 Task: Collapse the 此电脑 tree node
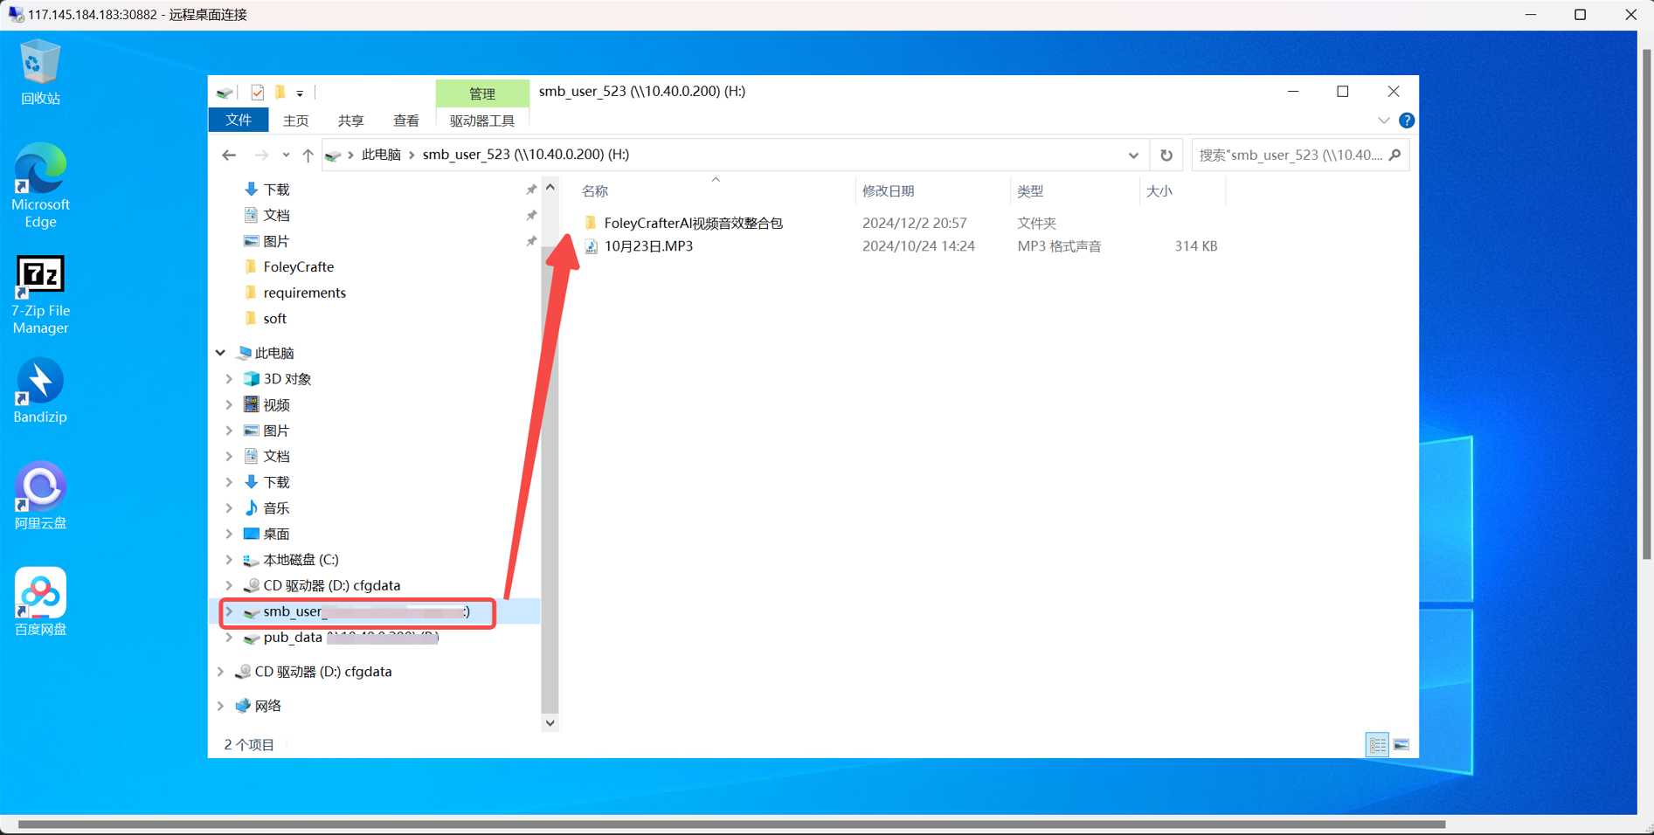point(221,353)
